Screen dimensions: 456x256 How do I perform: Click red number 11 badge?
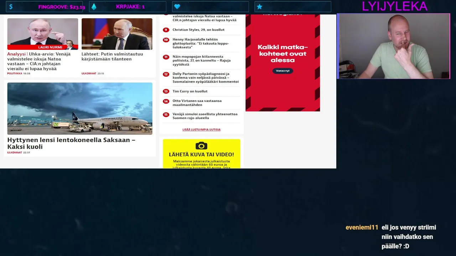(x=166, y=57)
